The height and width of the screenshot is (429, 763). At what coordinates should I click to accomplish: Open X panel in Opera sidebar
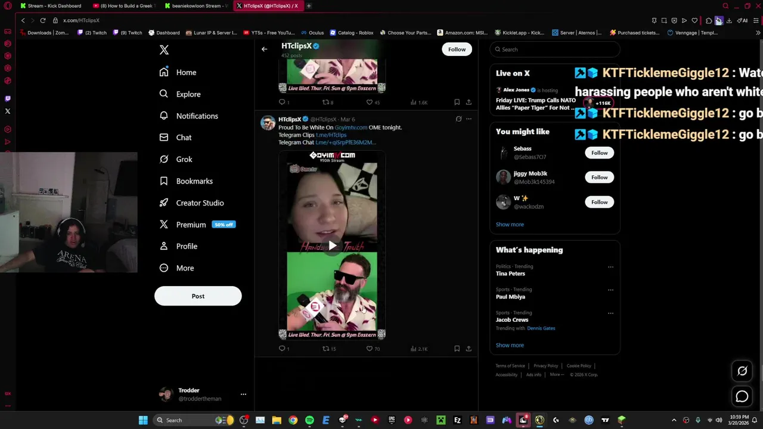tap(8, 111)
